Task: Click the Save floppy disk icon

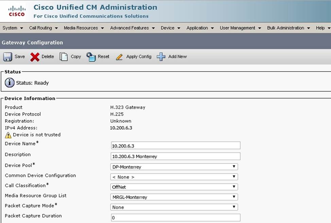Action: (8, 57)
